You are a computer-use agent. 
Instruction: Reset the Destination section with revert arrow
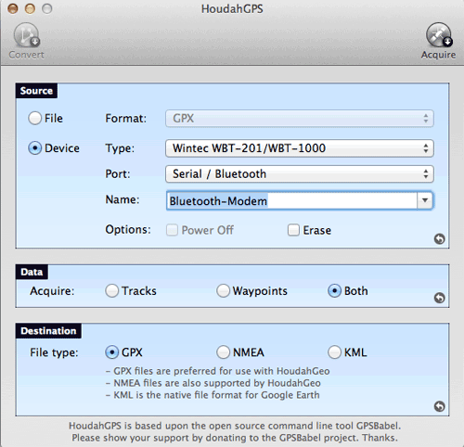pyautogui.click(x=439, y=406)
